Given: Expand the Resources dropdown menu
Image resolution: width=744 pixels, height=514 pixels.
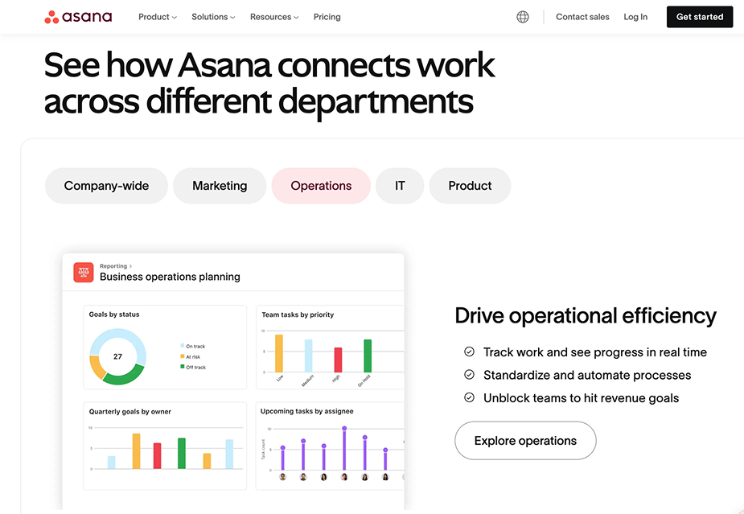Looking at the screenshot, I should [274, 17].
